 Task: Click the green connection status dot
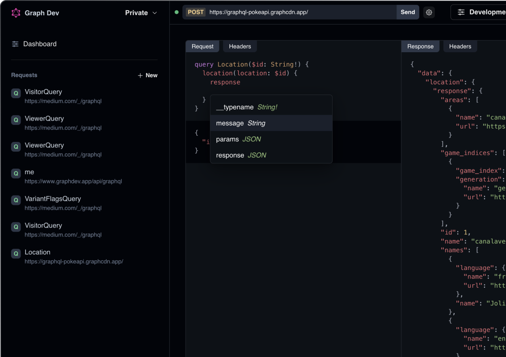pyautogui.click(x=177, y=12)
